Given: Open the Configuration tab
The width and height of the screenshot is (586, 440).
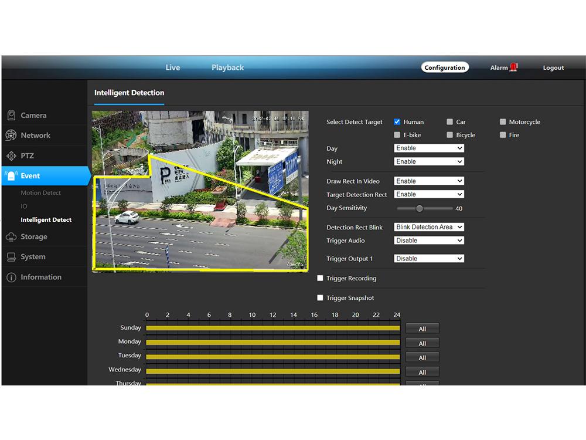Looking at the screenshot, I should point(445,67).
